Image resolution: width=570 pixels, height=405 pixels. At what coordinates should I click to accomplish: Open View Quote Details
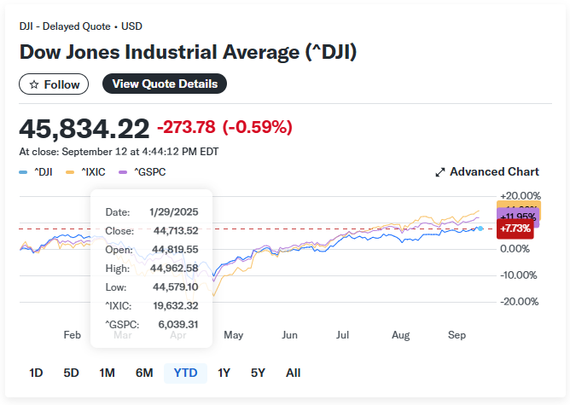coord(165,84)
